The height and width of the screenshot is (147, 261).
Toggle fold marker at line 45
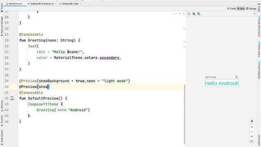click(x=18, y=116)
